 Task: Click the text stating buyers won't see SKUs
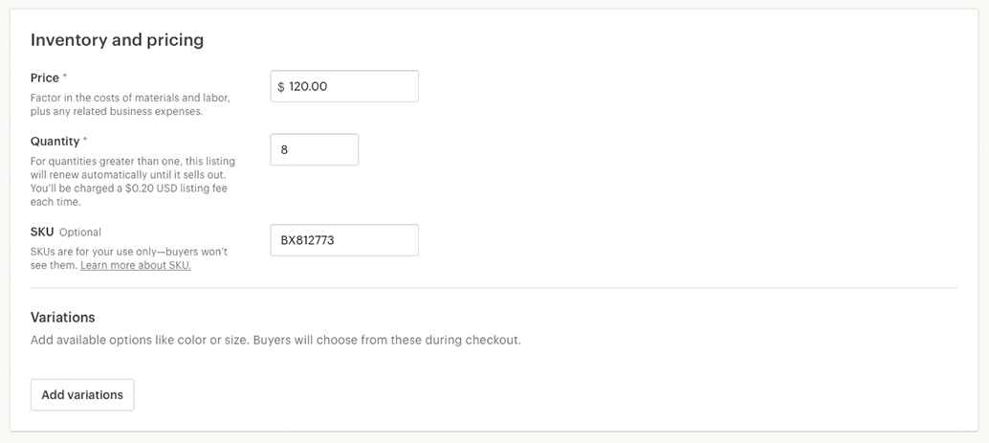[x=129, y=258]
